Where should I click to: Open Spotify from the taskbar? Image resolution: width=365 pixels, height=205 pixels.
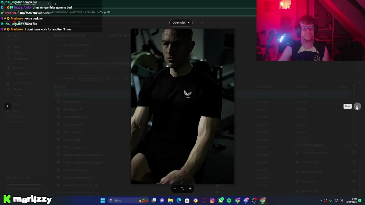tap(229, 200)
